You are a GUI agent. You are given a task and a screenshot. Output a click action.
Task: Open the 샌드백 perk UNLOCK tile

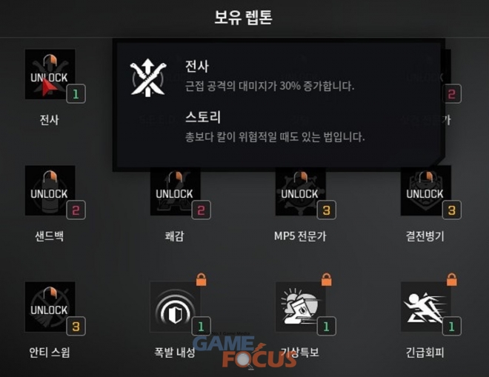click(50, 190)
